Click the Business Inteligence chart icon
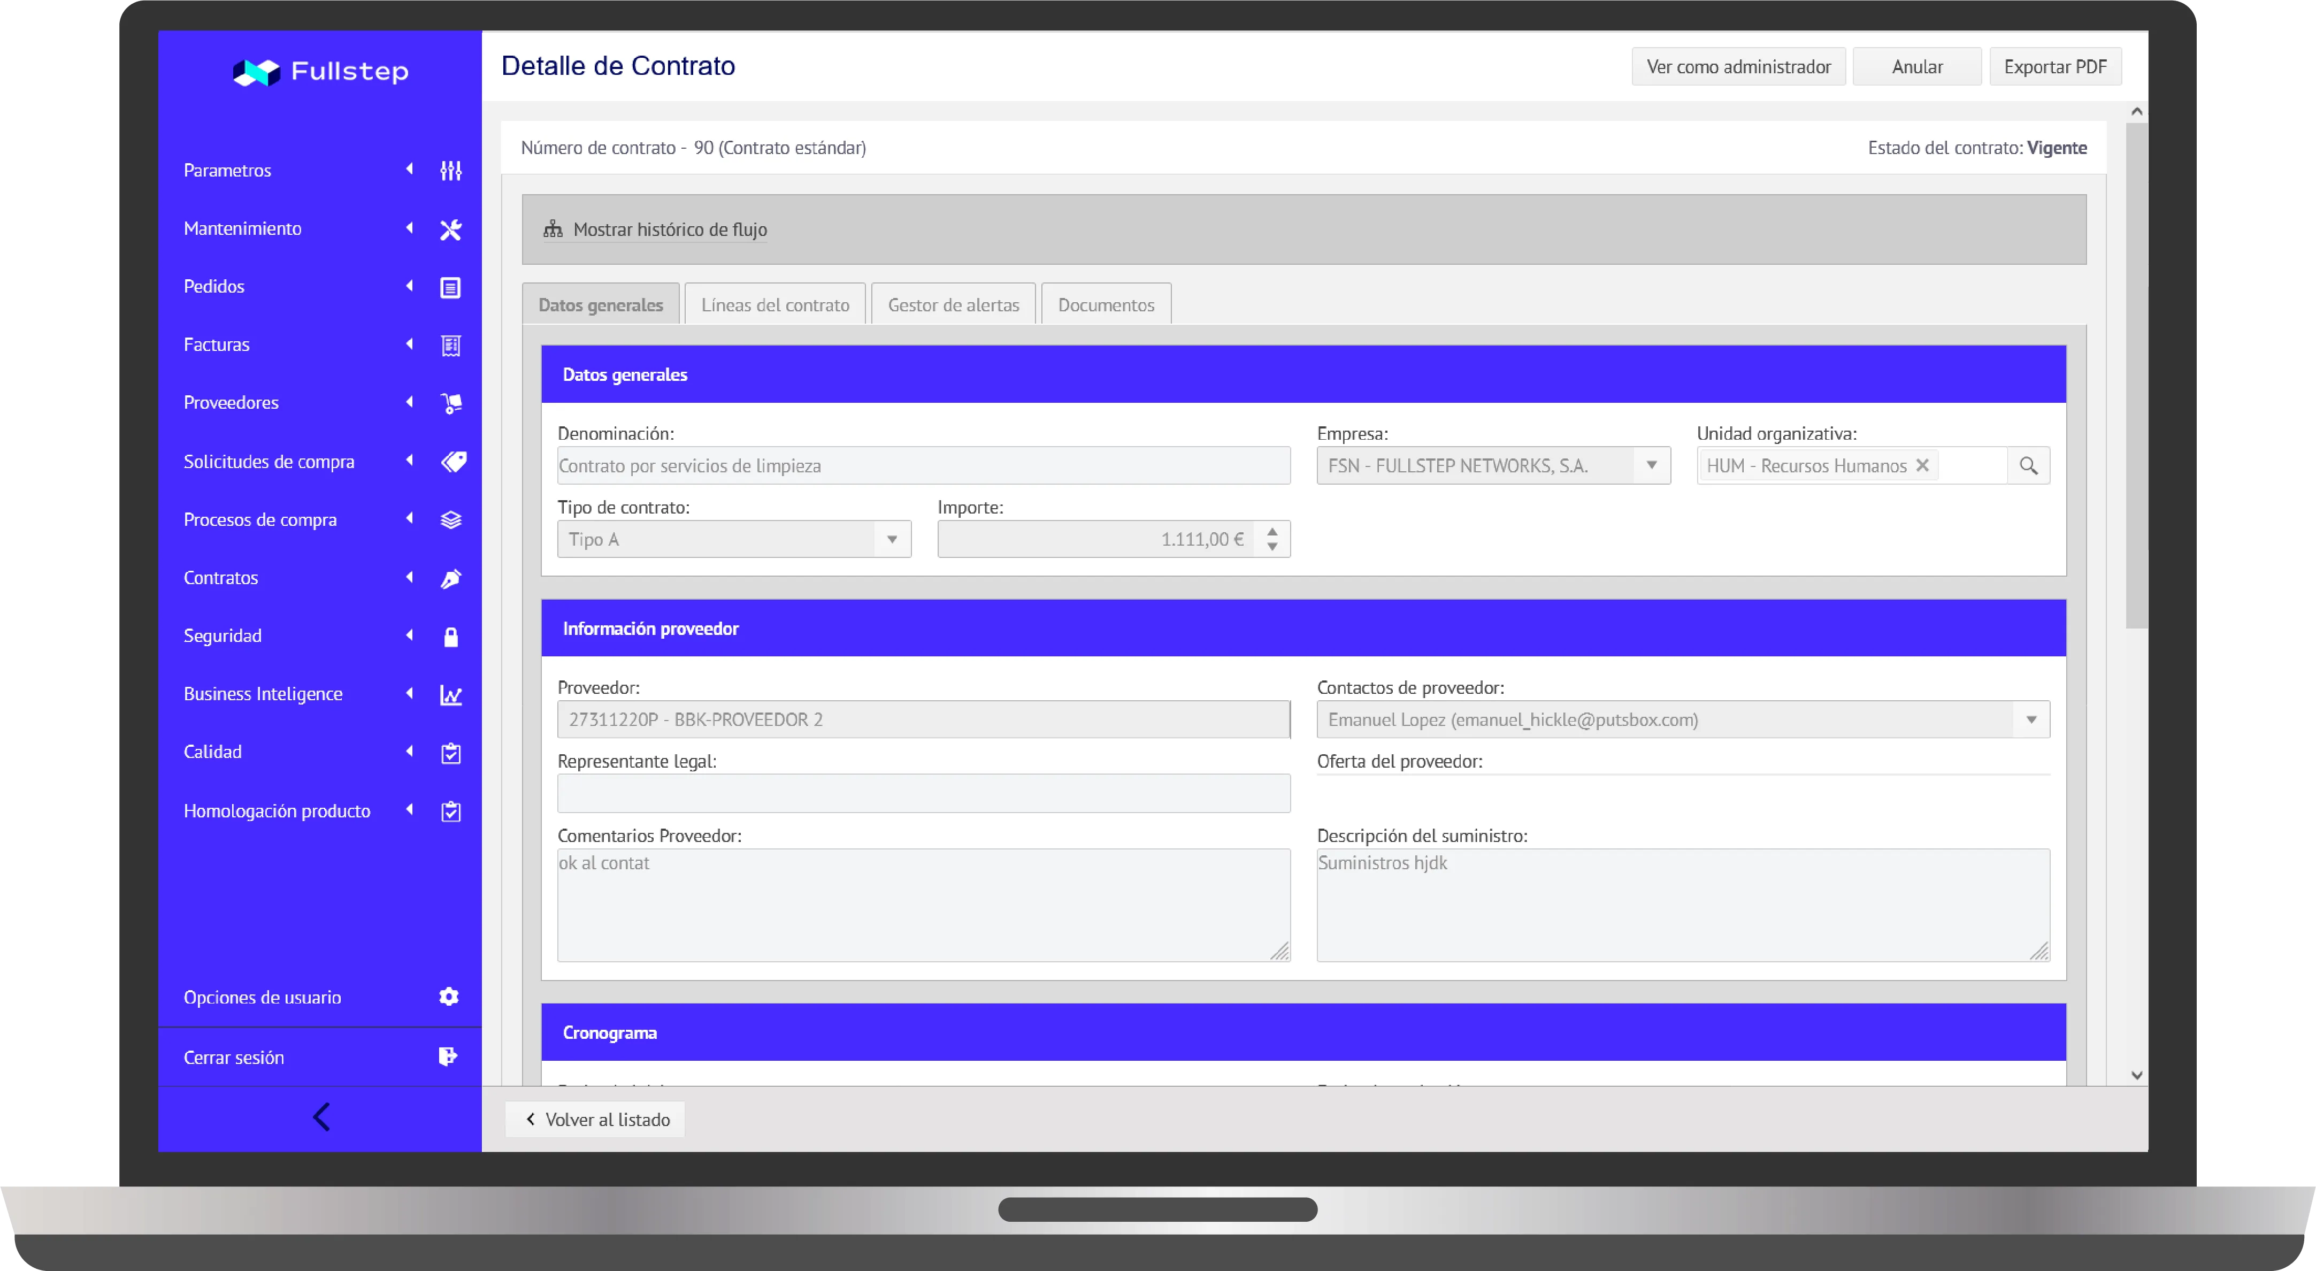2316x1271 pixels. (x=450, y=695)
